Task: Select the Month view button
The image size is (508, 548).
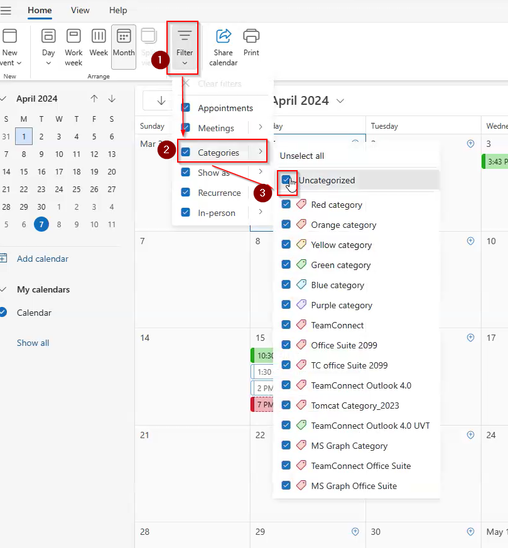Action: point(124,47)
